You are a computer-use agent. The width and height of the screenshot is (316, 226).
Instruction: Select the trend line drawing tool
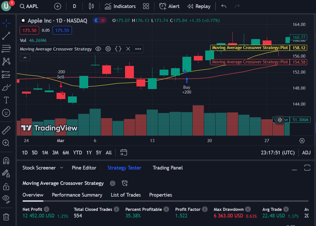[x=6, y=36]
